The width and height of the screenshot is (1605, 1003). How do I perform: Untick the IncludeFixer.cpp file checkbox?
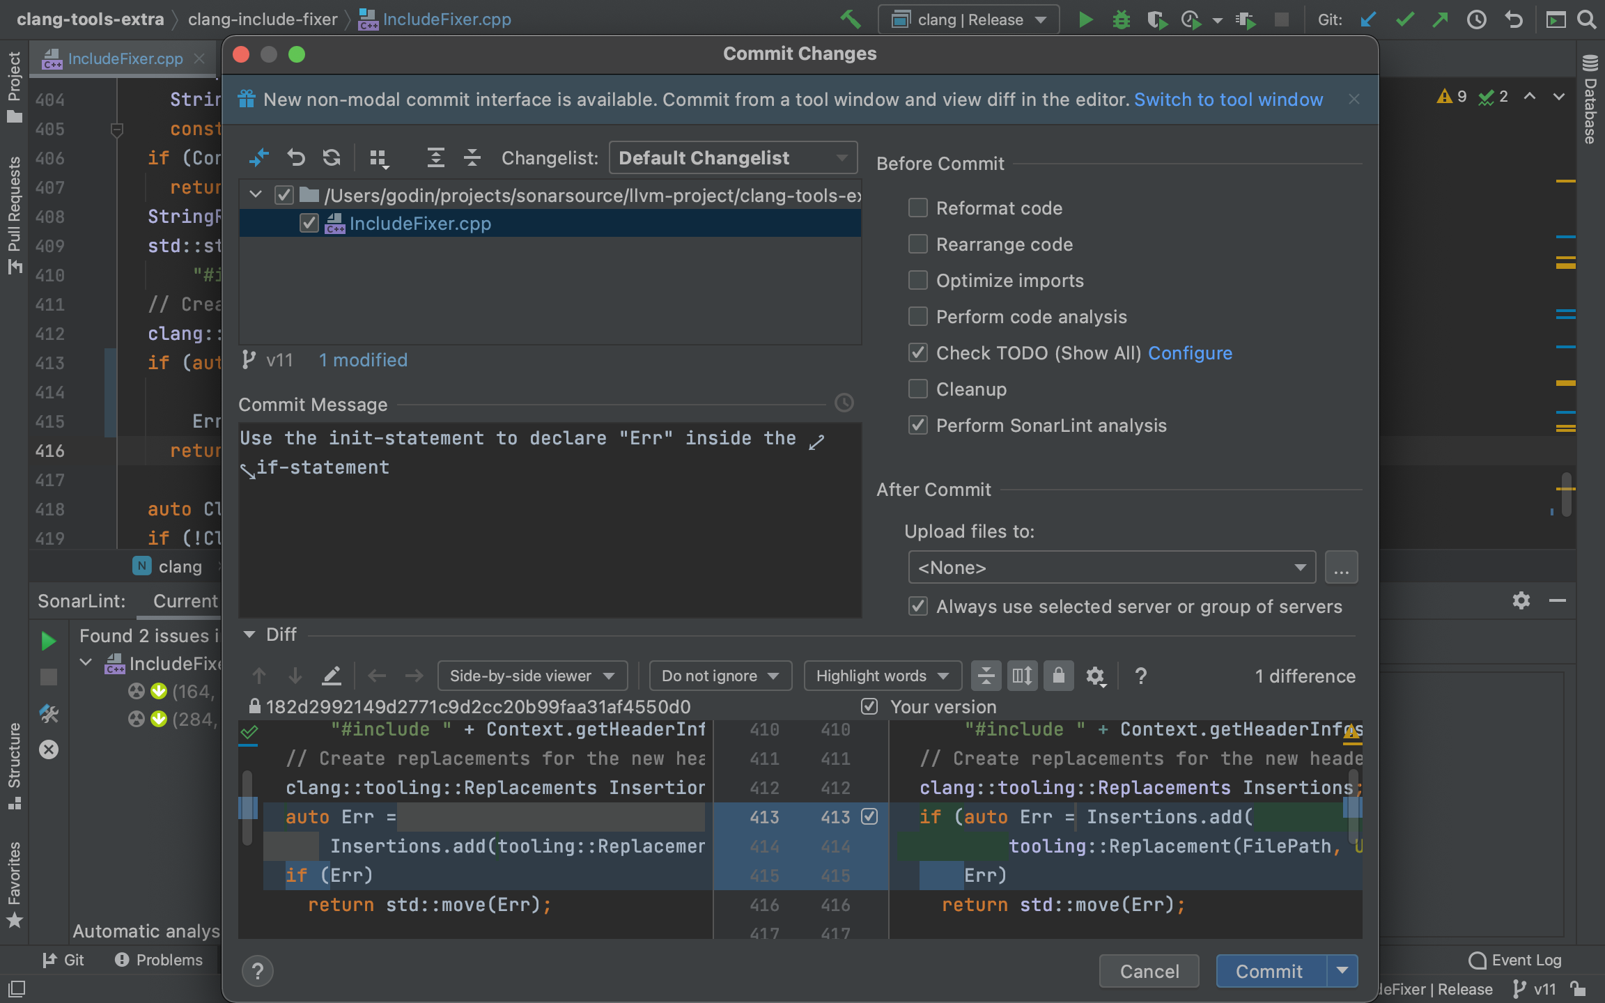[309, 224]
